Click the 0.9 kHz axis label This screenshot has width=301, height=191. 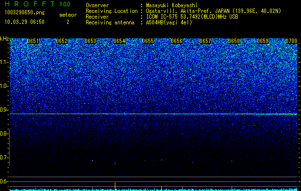point(4,110)
